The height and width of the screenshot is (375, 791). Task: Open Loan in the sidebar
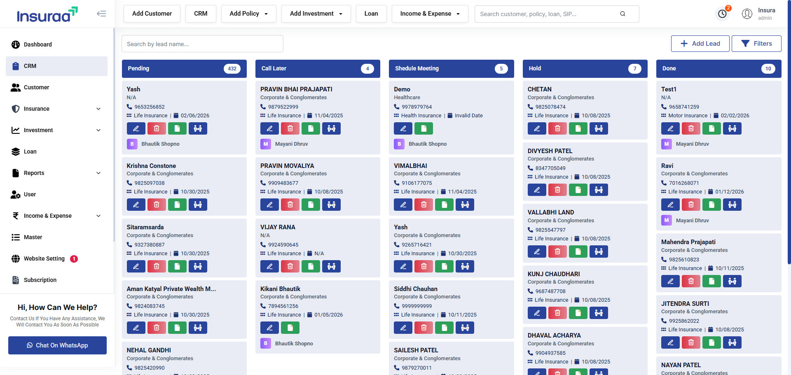coord(56,151)
